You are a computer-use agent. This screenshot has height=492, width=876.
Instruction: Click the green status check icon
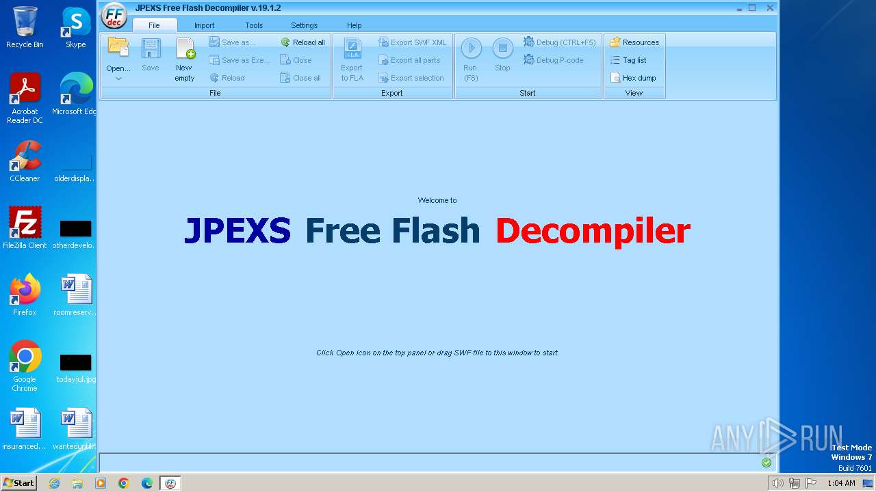click(766, 463)
